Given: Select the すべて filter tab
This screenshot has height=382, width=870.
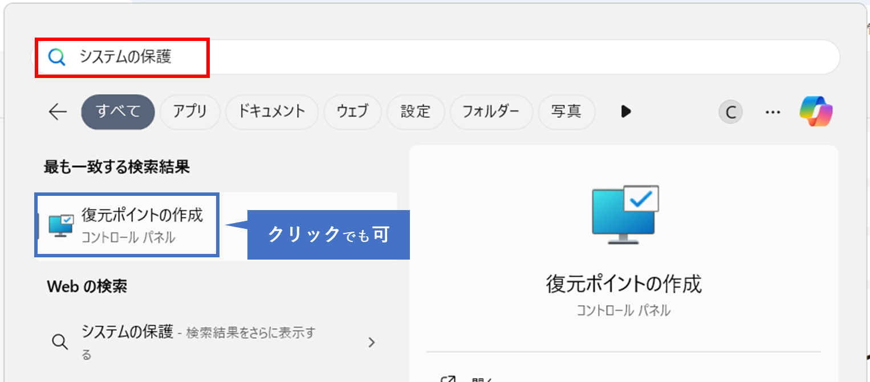Looking at the screenshot, I should (118, 112).
